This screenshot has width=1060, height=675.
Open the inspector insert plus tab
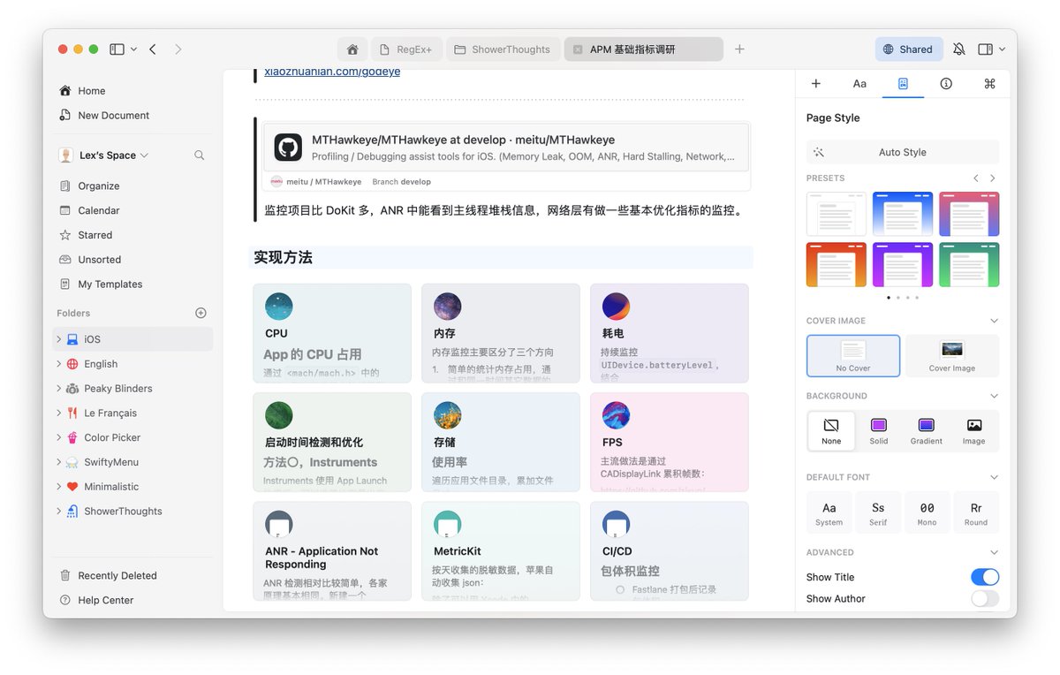(816, 84)
